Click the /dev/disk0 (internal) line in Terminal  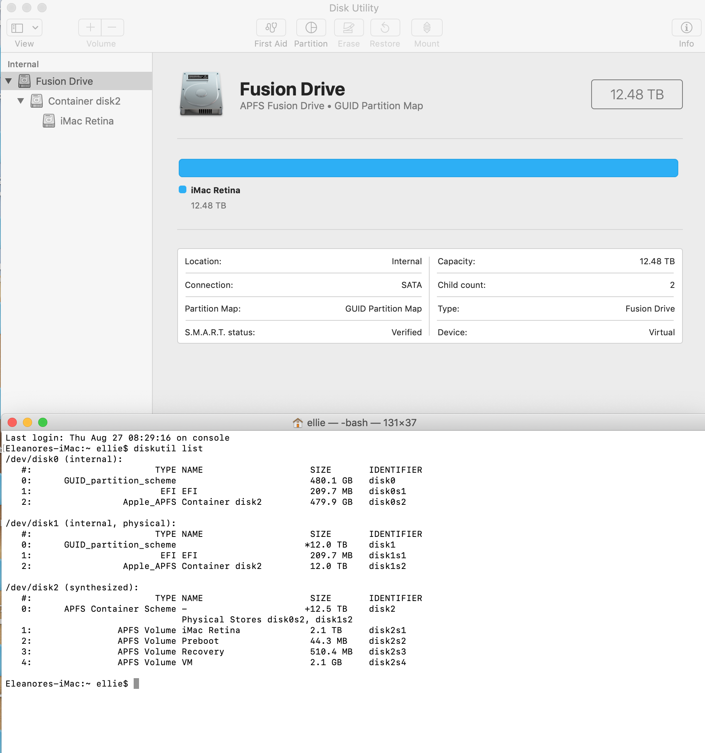pos(64,459)
